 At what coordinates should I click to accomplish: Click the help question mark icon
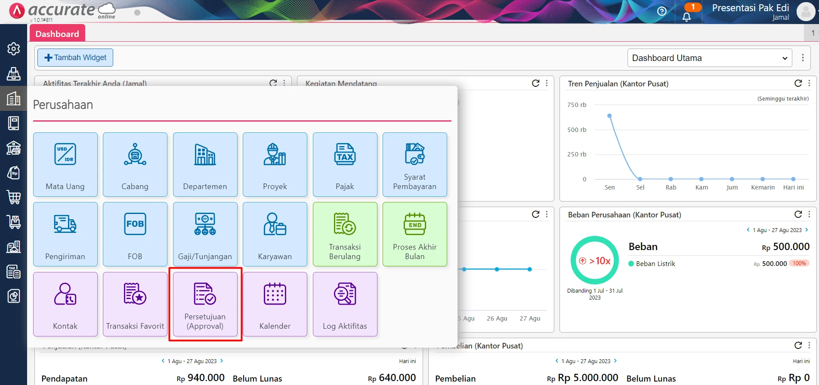point(662,12)
